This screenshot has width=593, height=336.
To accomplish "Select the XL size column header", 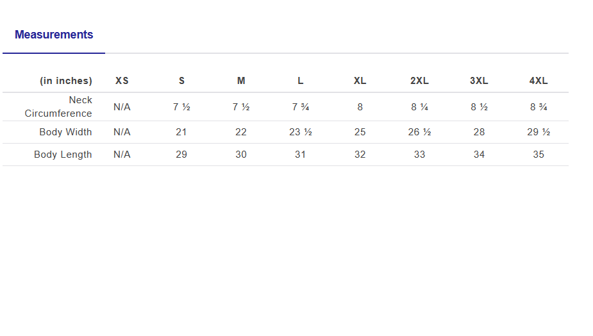I will [x=360, y=81].
